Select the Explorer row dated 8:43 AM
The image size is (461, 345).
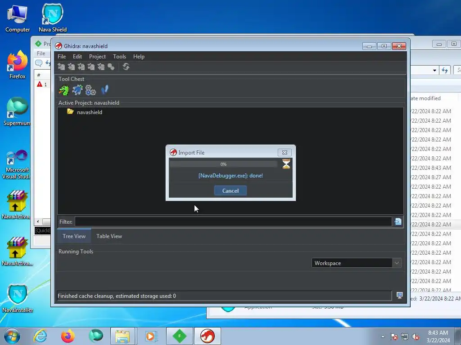coord(431,168)
